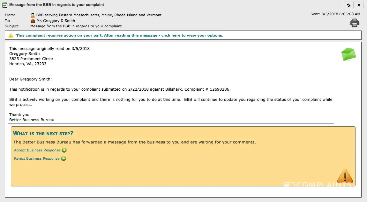Click the green arrow beside Accept Business Response
The height and width of the screenshot is (202, 367).
(x=64, y=150)
